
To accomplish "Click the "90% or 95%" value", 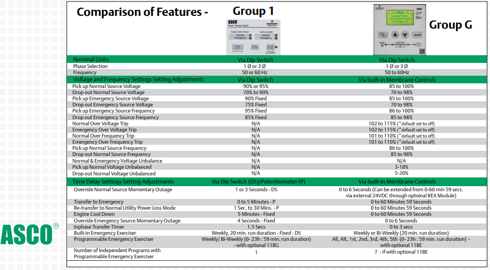I will 255,86.
